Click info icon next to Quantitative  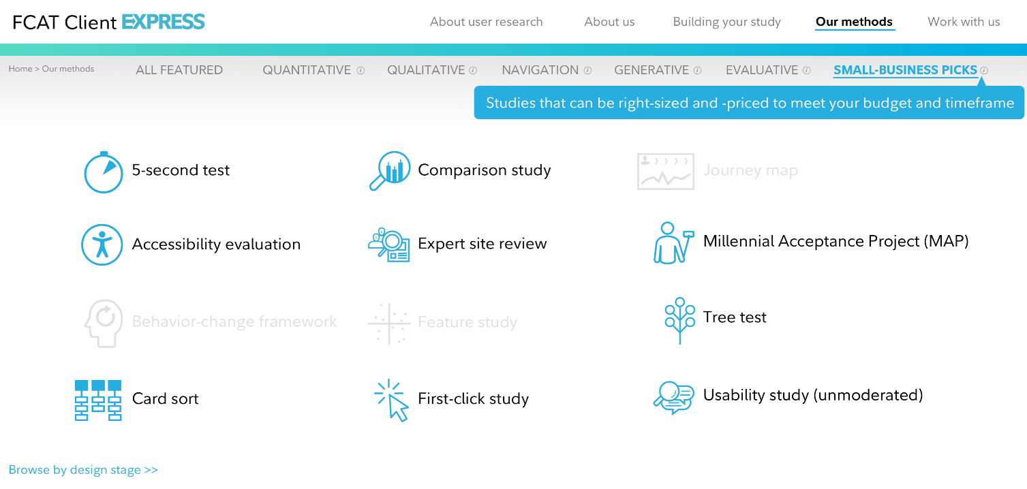[361, 70]
